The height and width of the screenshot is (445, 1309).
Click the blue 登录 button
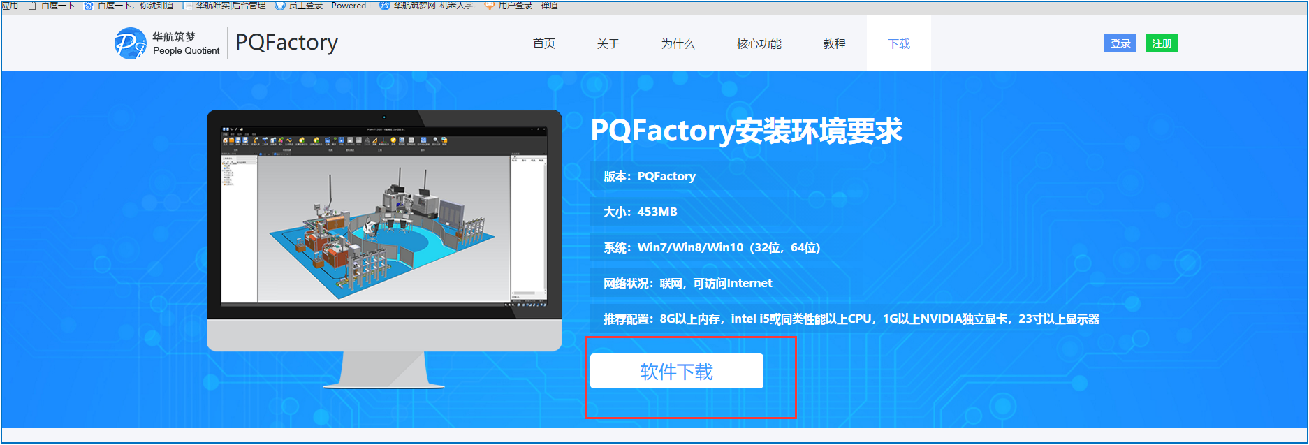(1120, 43)
